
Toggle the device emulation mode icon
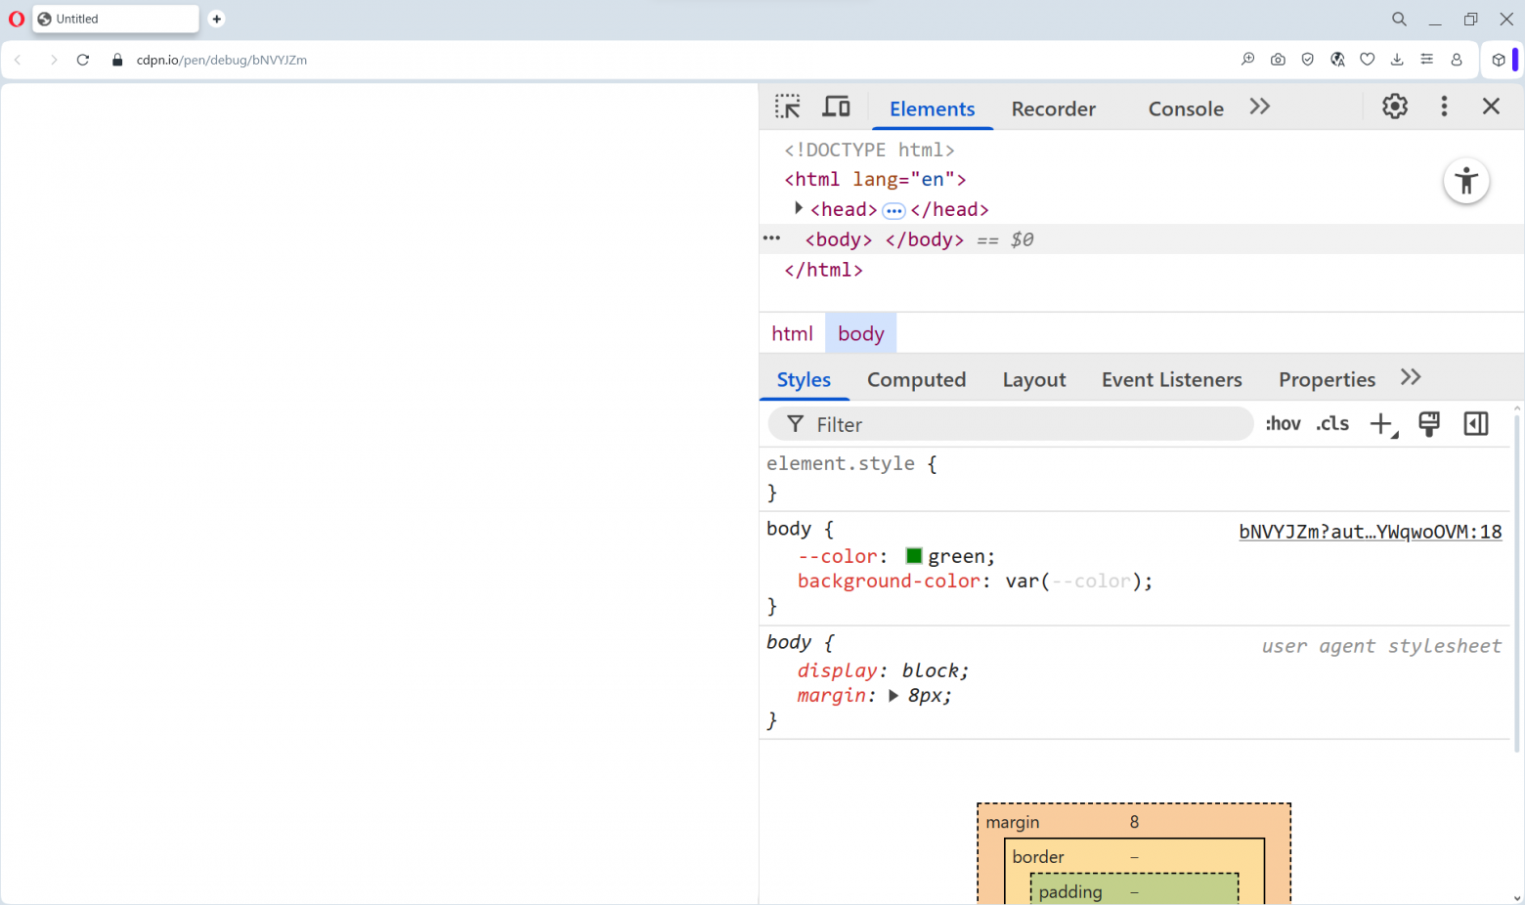[x=836, y=106]
